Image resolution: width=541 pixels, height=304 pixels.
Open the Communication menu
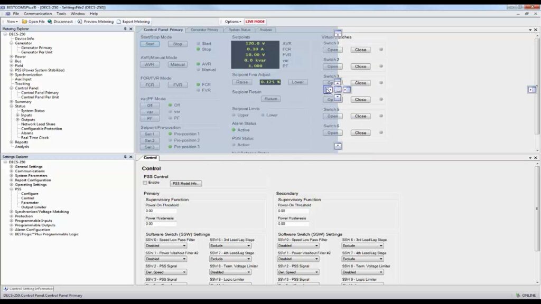[38, 14]
